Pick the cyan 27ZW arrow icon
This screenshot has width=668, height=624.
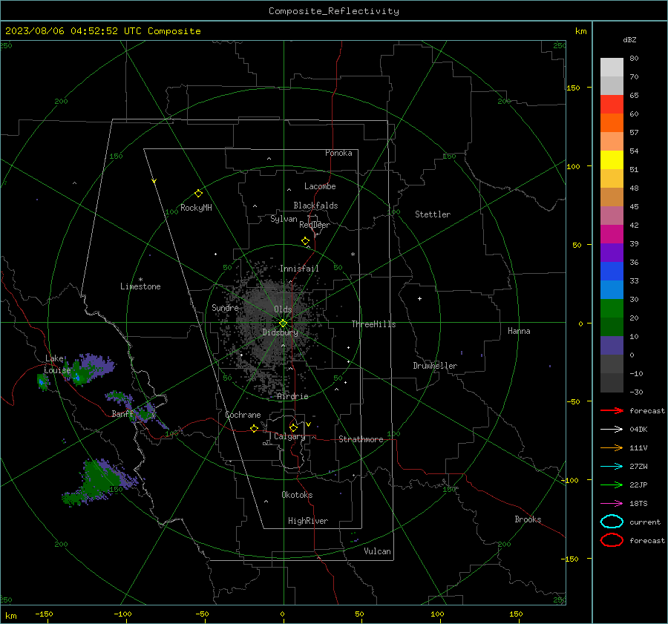pyautogui.click(x=612, y=467)
